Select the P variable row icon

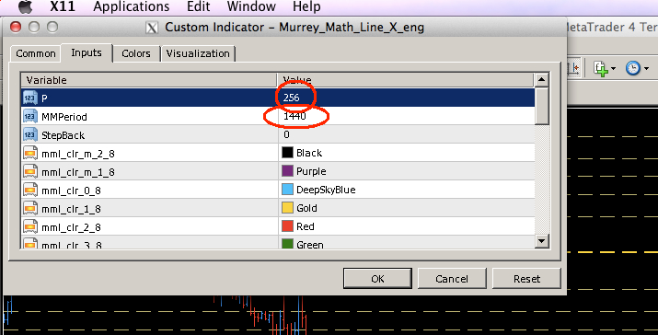point(30,98)
